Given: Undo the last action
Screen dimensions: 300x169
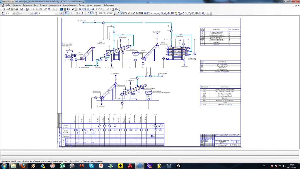Looking at the screenshot, I should click(x=54, y=9).
